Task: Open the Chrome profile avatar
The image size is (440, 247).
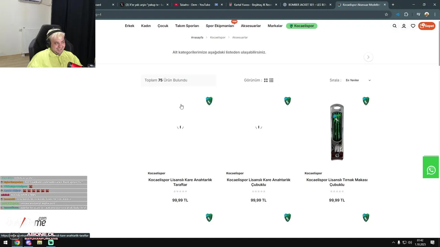Action: click(427, 14)
